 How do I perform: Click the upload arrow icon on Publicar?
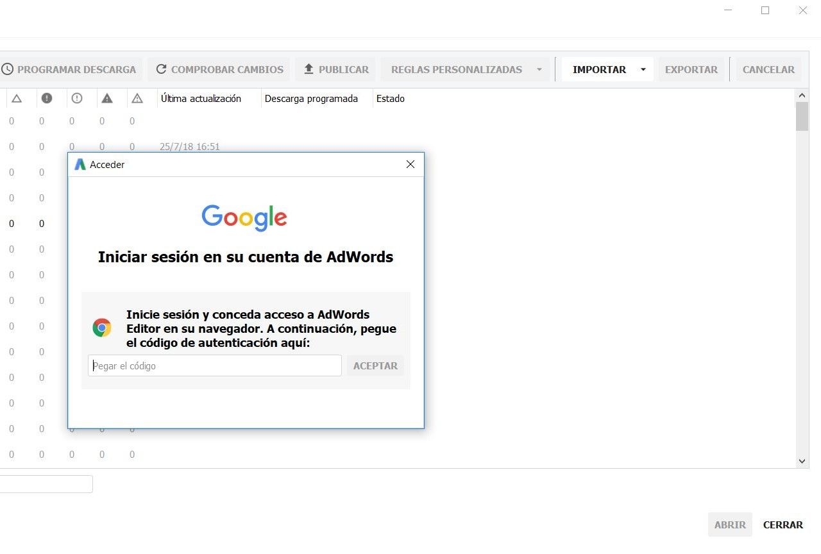click(309, 69)
